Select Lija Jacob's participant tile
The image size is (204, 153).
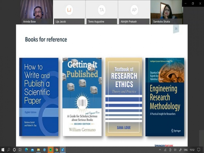pyautogui.click(x=69, y=12)
